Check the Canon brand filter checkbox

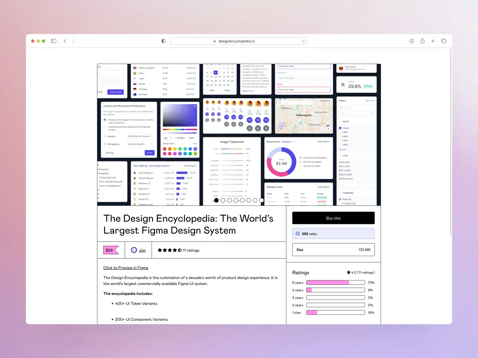340,128
